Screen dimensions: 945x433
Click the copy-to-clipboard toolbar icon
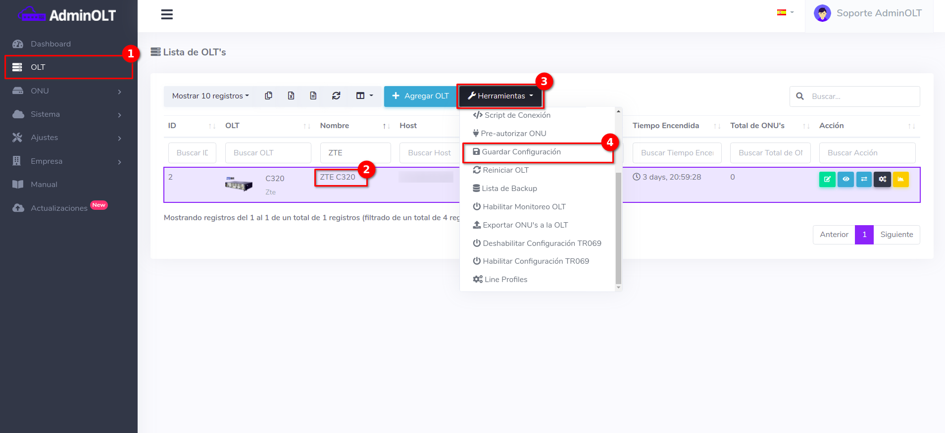pos(268,96)
